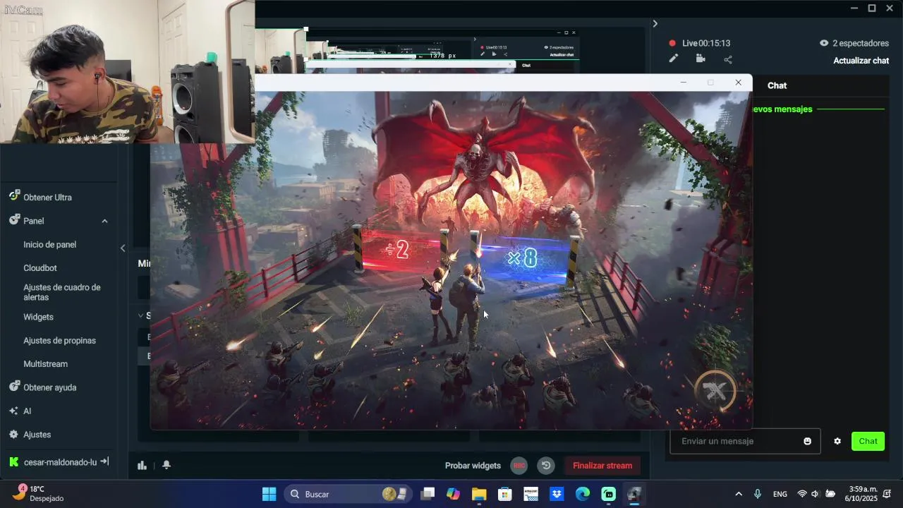903x508 pixels.
Task: Switch to the Chat tab
Action: tap(777, 85)
